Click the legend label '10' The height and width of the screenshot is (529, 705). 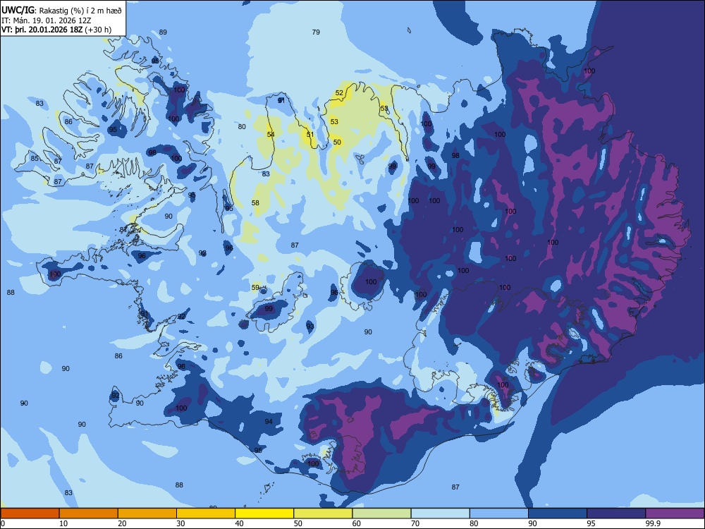coord(63,523)
